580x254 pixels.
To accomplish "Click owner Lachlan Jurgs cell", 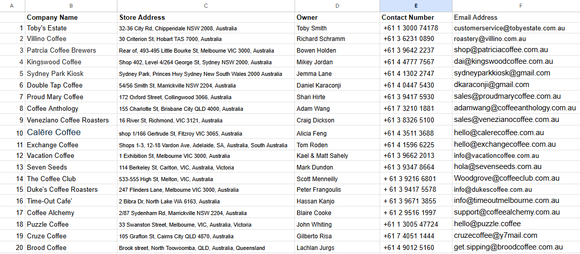I will pyautogui.click(x=338, y=248).
